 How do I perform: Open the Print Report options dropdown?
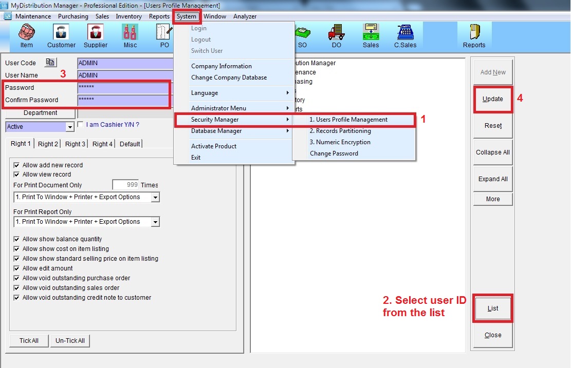click(x=155, y=222)
